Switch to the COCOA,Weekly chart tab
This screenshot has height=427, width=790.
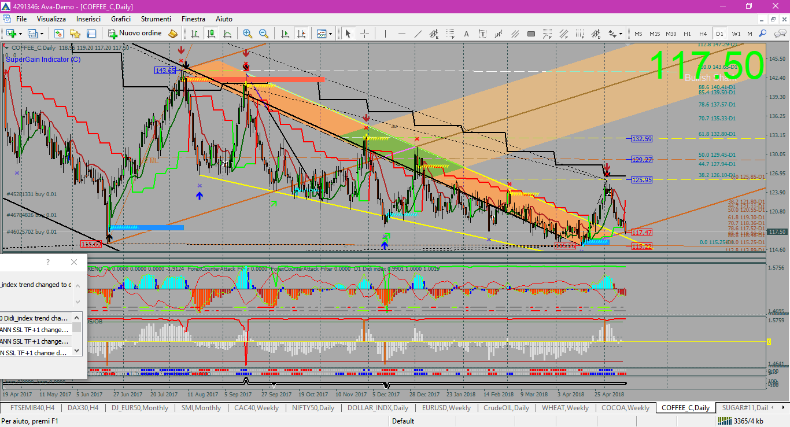[x=625, y=408]
